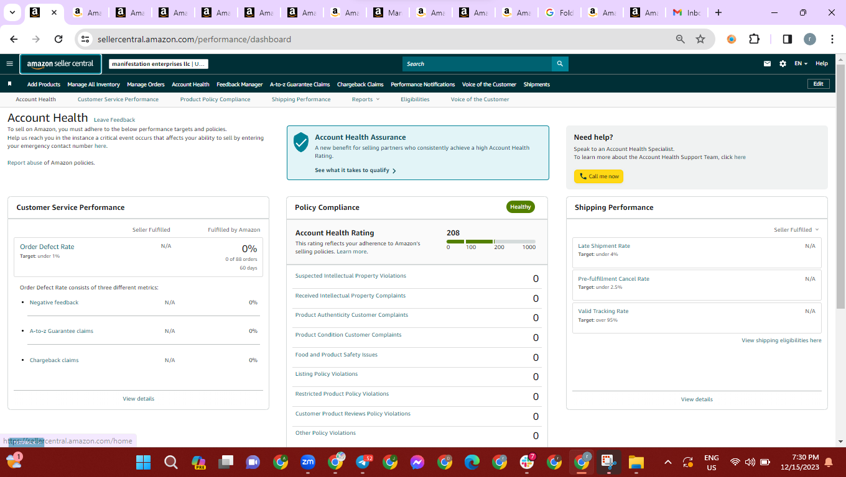Open the Seller Central hamburger menu
The height and width of the screenshot is (477, 846).
tap(9, 63)
